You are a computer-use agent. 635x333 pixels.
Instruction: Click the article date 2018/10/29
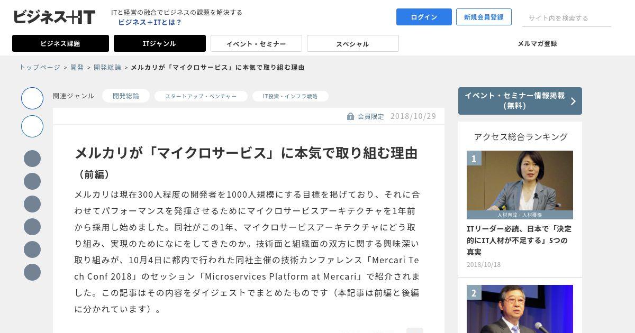click(x=413, y=116)
